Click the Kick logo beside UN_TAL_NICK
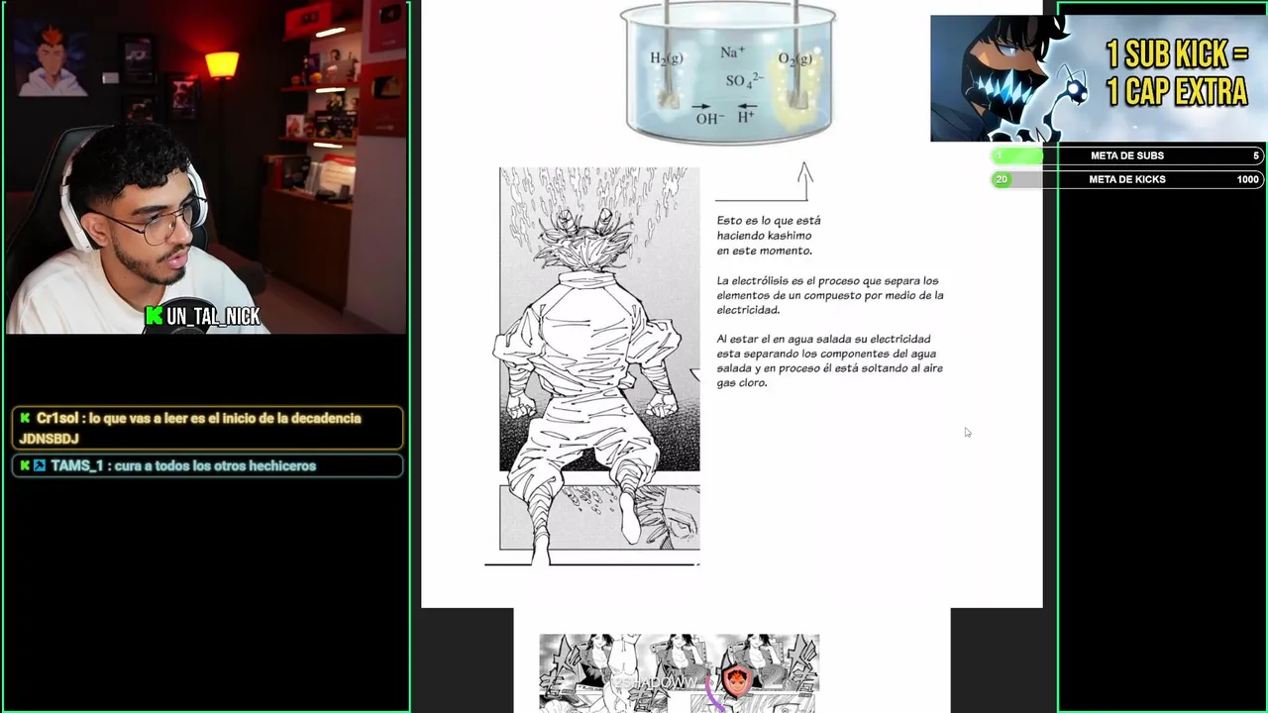This screenshot has width=1268, height=713. click(155, 316)
